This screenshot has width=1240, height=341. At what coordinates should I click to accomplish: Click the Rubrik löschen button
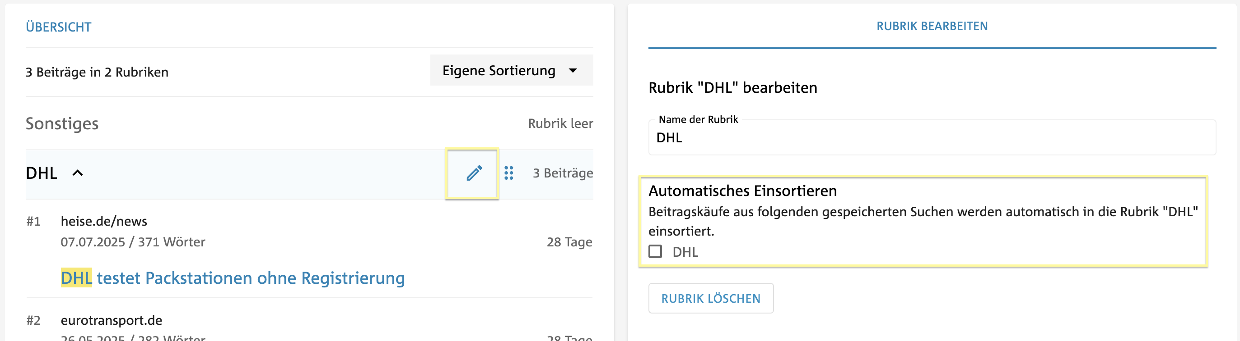(710, 298)
